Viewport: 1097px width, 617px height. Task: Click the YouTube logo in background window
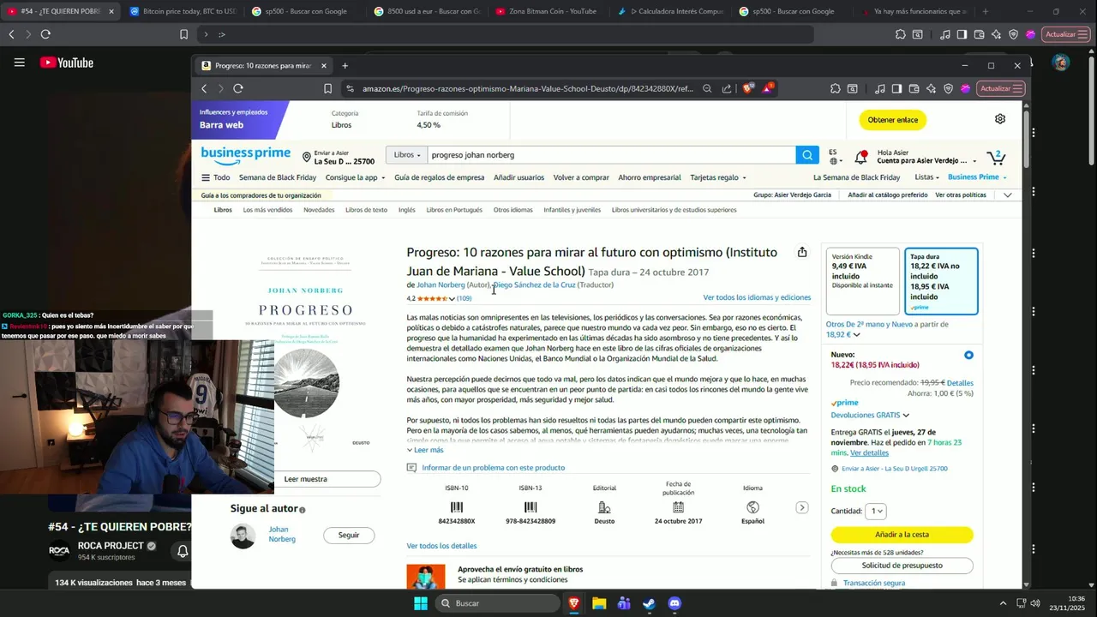click(x=67, y=63)
